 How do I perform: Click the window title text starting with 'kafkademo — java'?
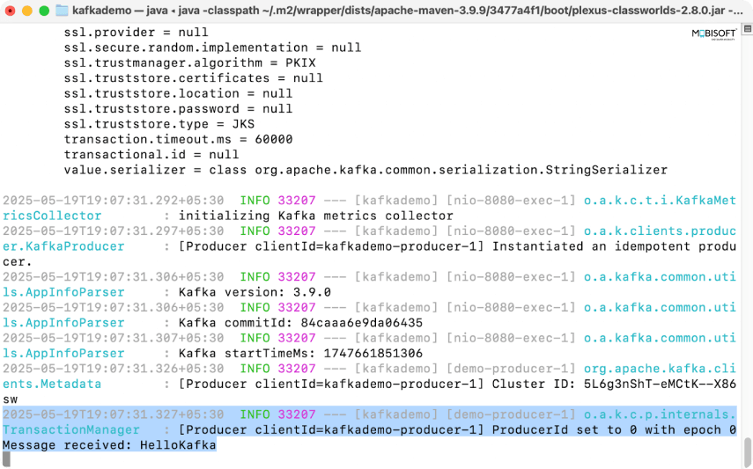[408, 10]
